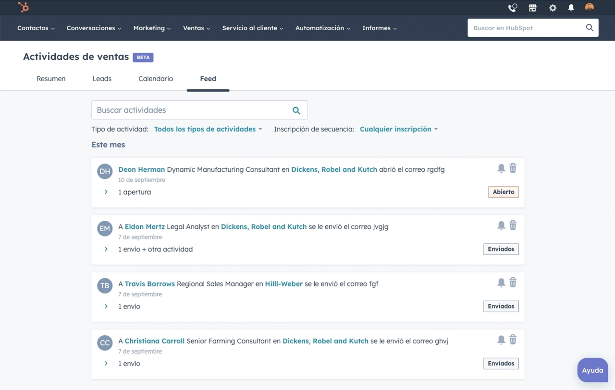Open the Contactos menu
615x390 pixels.
pyautogui.click(x=36, y=28)
